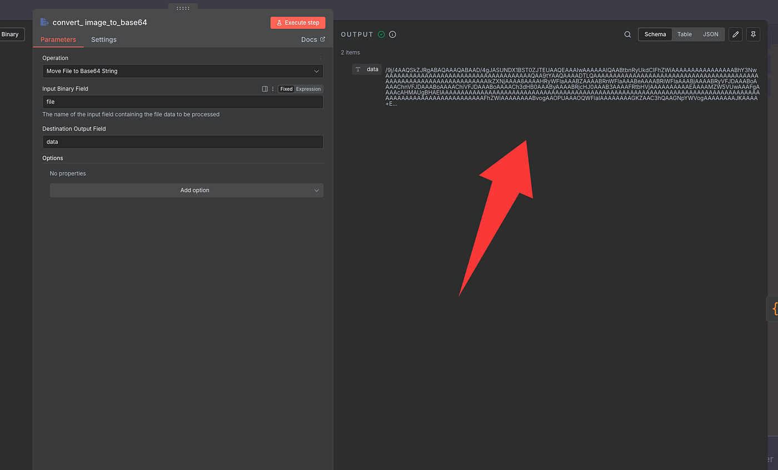The image size is (778, 470).
Task: Open the Docs link
Action: pyautogui.click(x=312, y=39)
